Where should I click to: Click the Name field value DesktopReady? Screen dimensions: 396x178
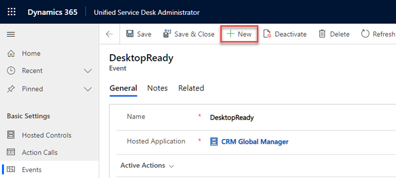pyautogui.click(x=232, y=118)
